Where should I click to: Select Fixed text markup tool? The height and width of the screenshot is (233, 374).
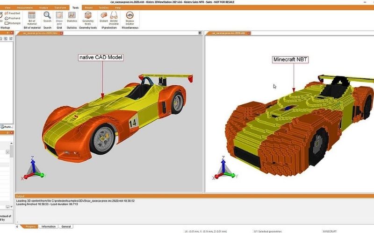click(x=13, y=14)
